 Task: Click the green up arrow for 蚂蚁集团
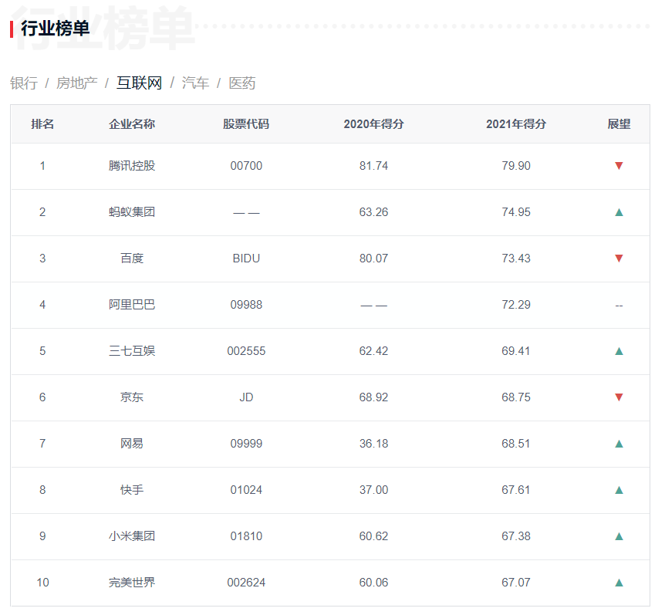click(619, 212)
